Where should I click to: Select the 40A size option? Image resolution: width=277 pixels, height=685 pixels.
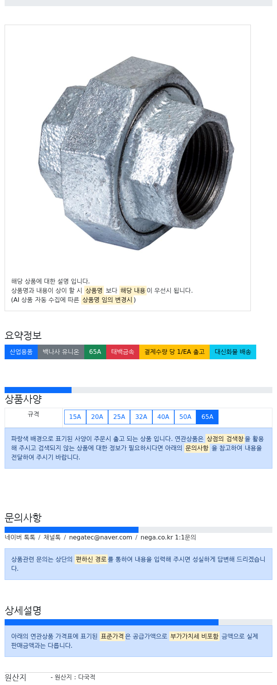point(163,417)
